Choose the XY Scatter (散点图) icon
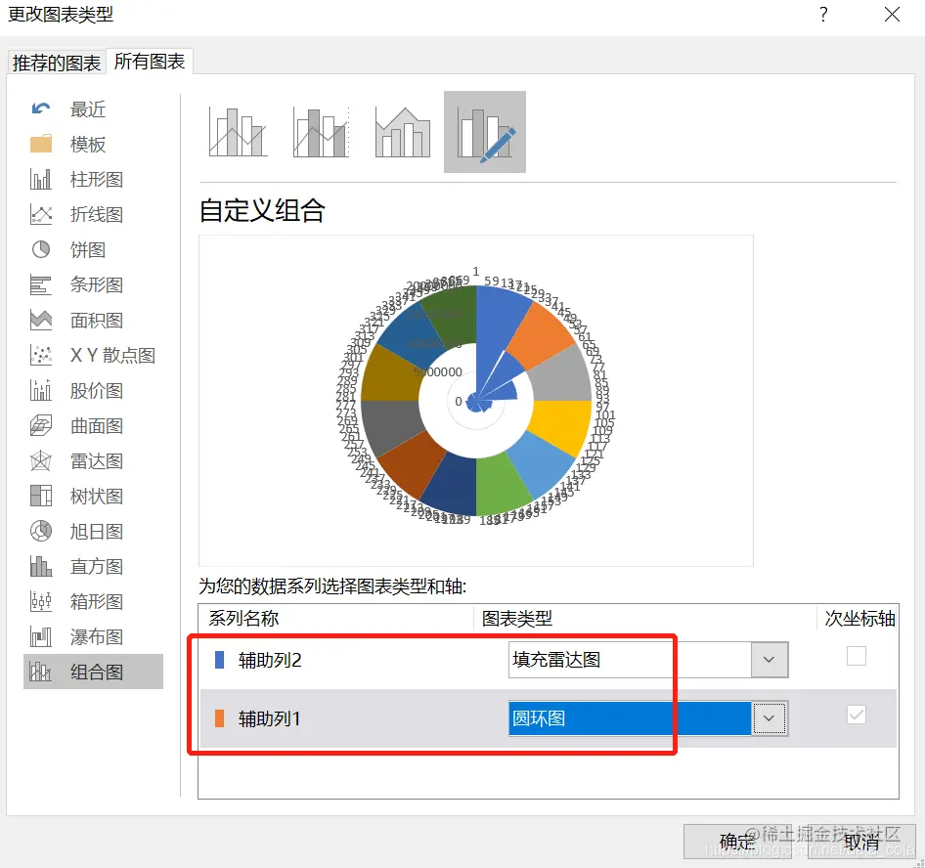 (x=41, y=355)
